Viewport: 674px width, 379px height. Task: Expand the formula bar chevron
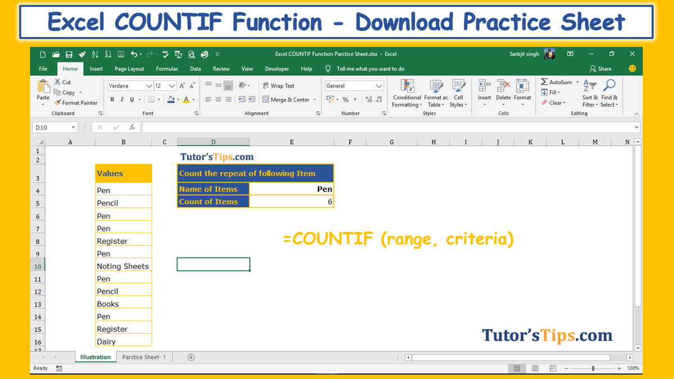[636, 127]
